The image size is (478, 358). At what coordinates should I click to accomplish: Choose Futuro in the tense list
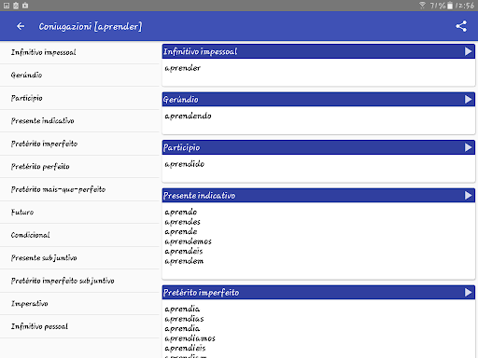click(79, 213)
